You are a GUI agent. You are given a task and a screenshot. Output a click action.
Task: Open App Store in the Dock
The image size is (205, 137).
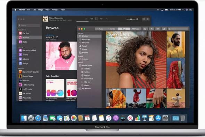tap(158, 118)
